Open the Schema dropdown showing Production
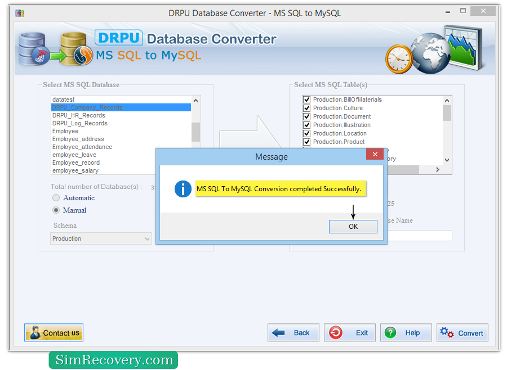The height and width of the screenshot is (370, 507). coord(101,238)
